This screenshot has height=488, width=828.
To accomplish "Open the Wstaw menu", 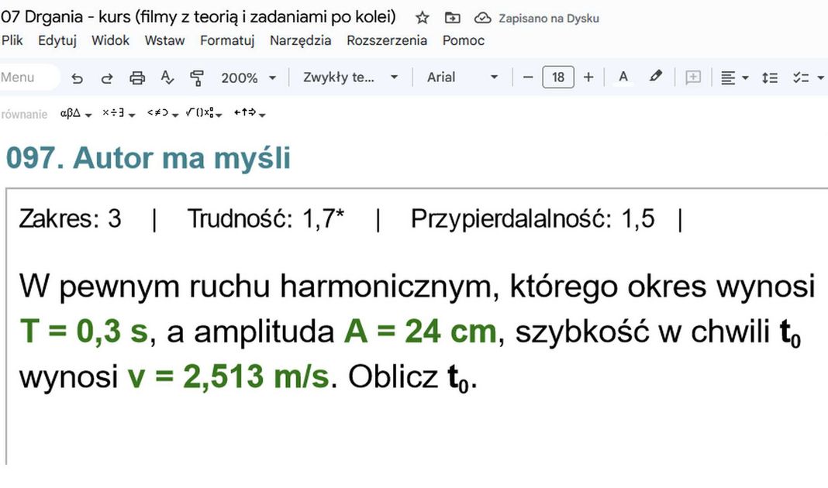I will [164, 40].
